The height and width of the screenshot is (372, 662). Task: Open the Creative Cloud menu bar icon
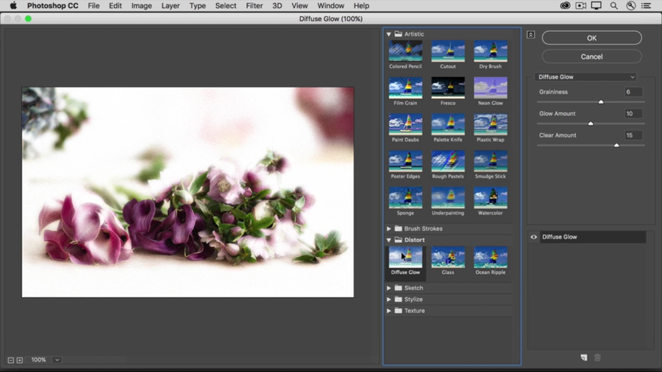tap(565, 6)
